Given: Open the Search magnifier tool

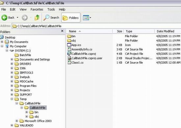Looking at the screenshot, I should [x=46, y=18].
